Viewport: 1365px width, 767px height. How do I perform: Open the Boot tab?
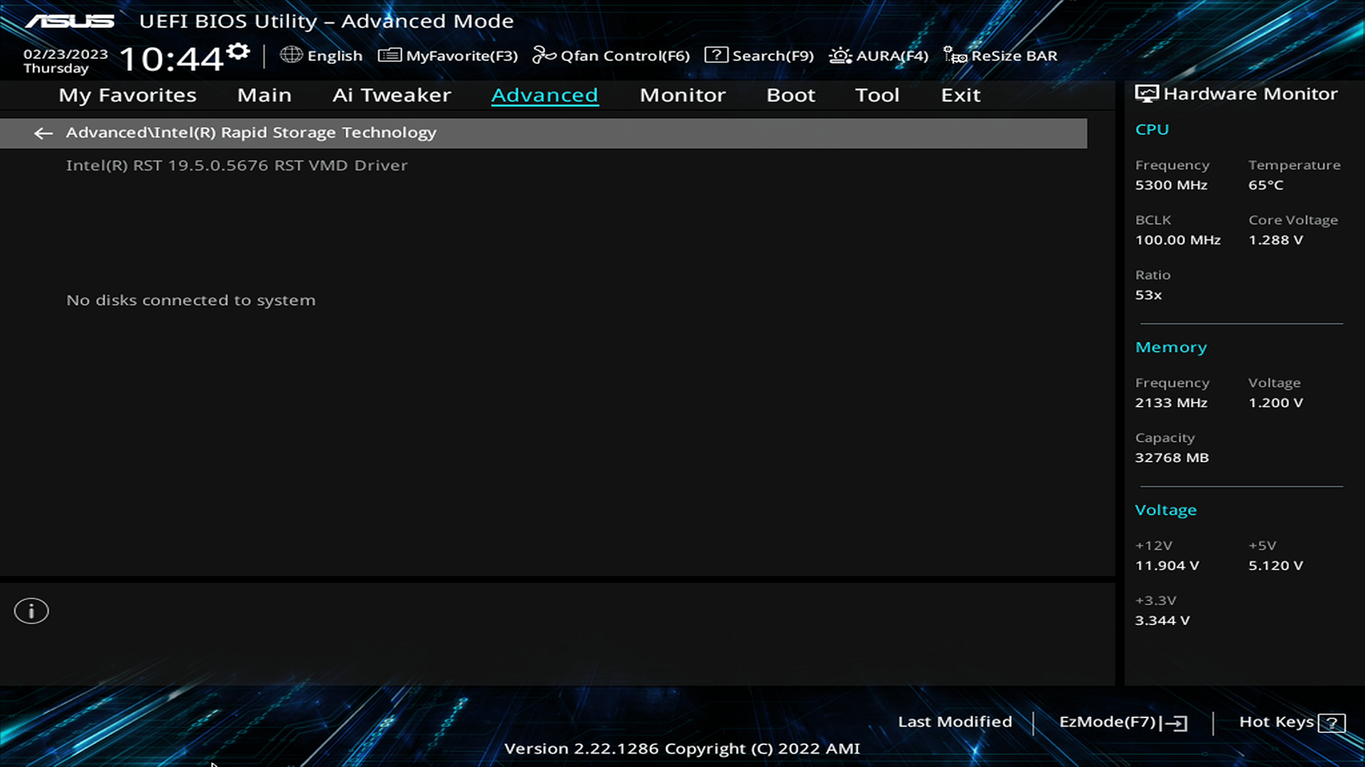coord(791,95)
